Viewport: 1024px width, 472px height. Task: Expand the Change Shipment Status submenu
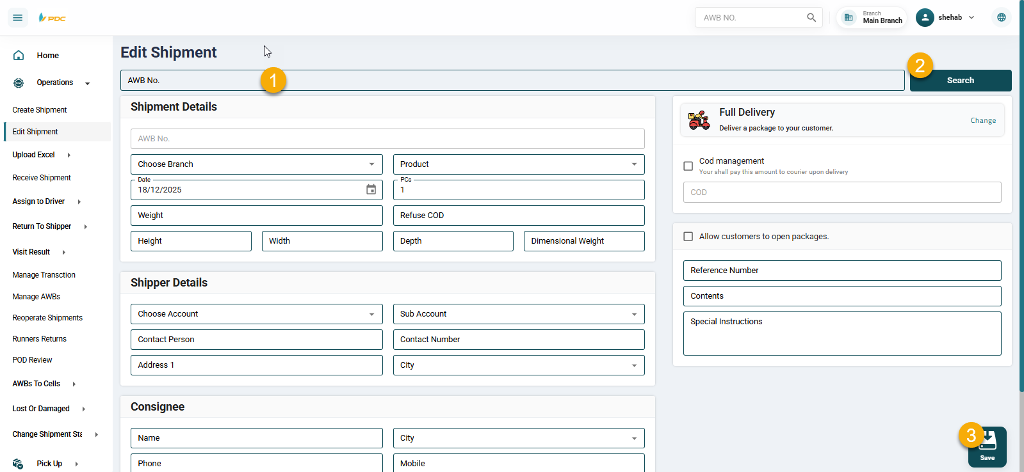97,434
